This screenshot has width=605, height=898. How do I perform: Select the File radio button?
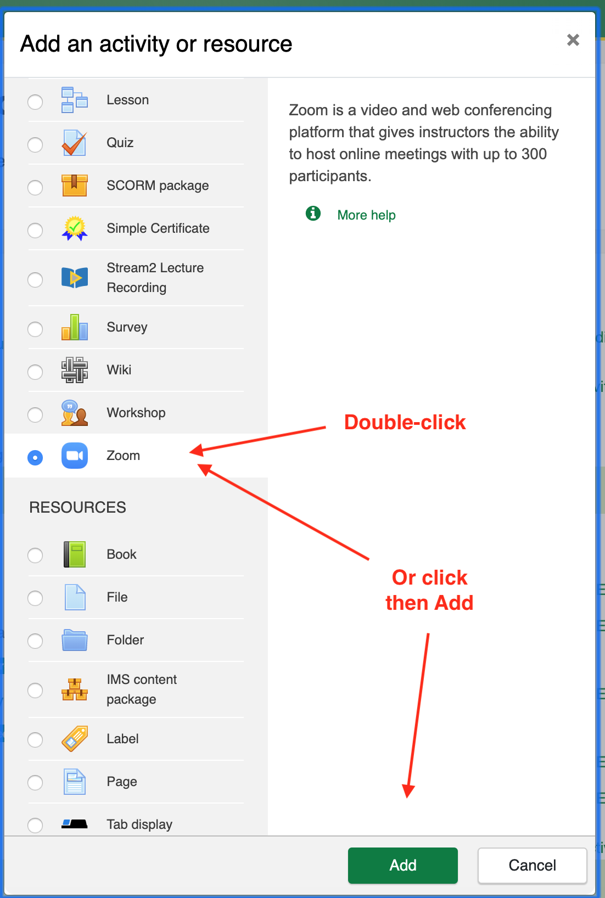tap(35, 598)
